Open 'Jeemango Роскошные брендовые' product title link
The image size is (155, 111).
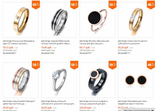[x=18, y=42]
